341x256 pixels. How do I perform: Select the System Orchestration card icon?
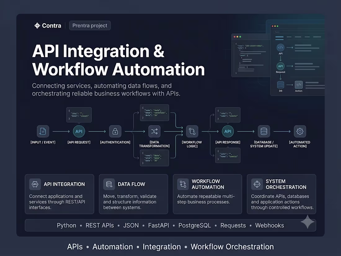tap(257, 184)
